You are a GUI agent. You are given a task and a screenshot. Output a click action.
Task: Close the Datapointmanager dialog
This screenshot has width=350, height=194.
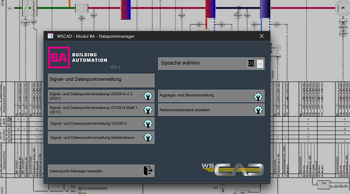tap(261, 36)
